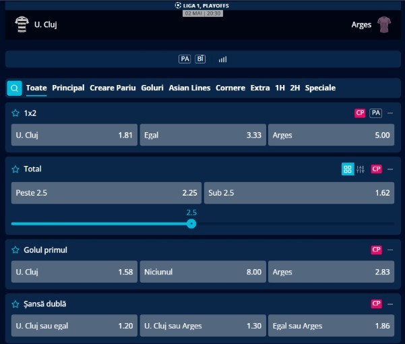Click the PA badge below match header
This screenshot has height=344, width=405.
point(185,59)
